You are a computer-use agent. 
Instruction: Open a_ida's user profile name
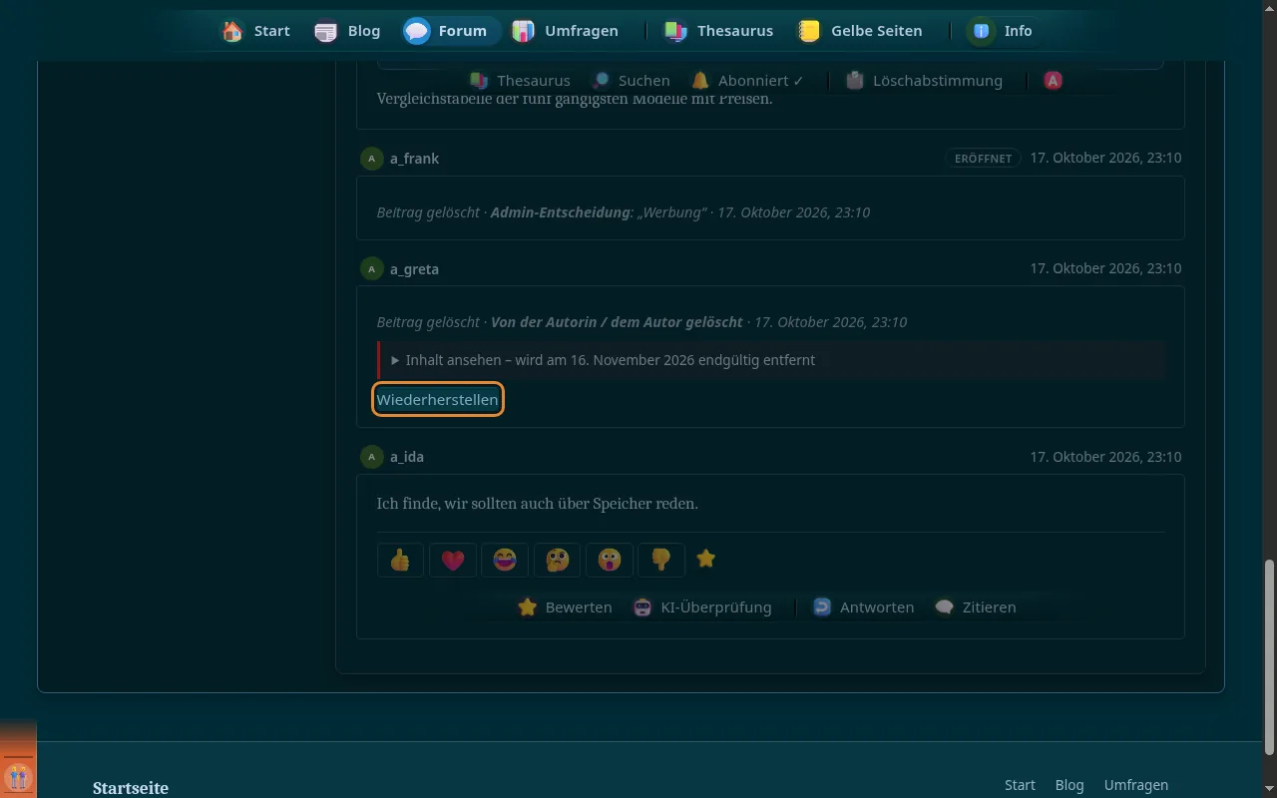click(407, 457)
